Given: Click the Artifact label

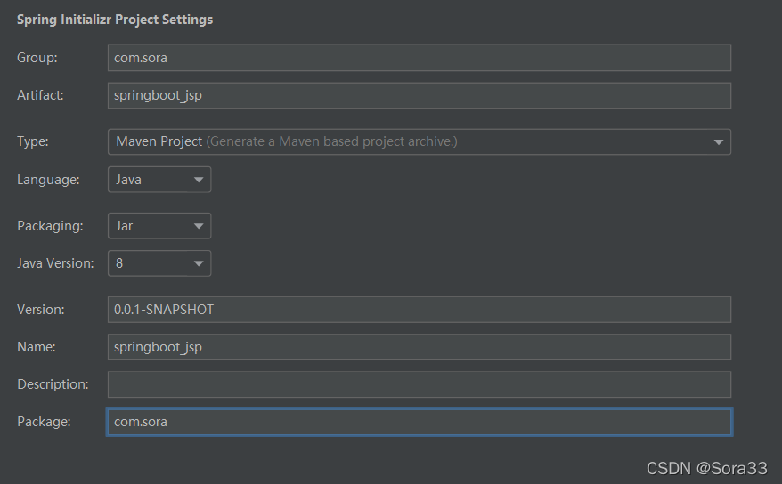Looking at the screenshot, I should pyautogui.click(x=40, y=95).
